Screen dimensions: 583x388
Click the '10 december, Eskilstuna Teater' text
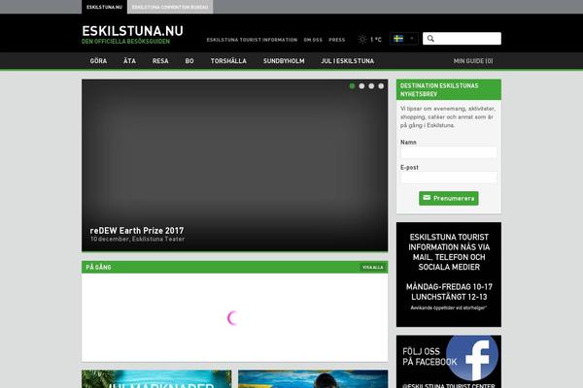pos(138,240)
